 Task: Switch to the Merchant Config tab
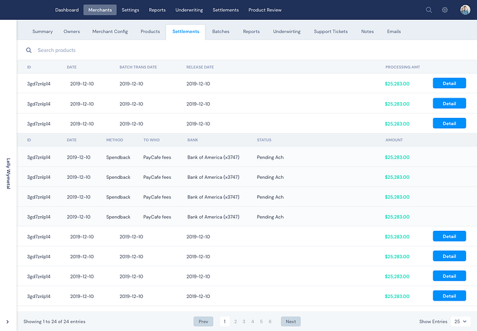pos(110,31)
